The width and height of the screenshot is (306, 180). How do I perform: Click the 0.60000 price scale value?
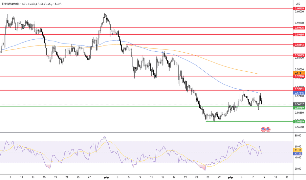(299, 12)
